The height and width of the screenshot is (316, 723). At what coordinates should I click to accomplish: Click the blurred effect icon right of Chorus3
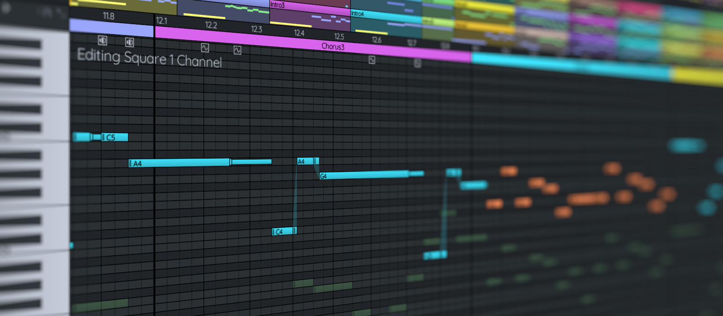pos(418,63)
